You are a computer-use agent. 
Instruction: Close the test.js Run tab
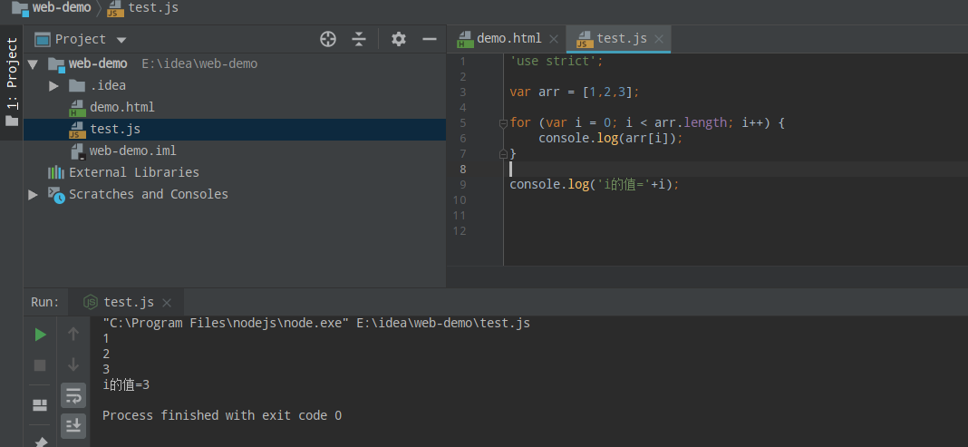pos(166,303)
